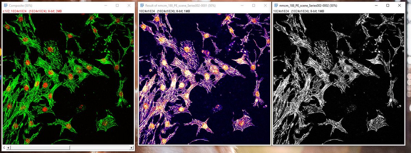Maximize the nmcm_188_PE_scene_Series002-0002 window

coord(388,5)
